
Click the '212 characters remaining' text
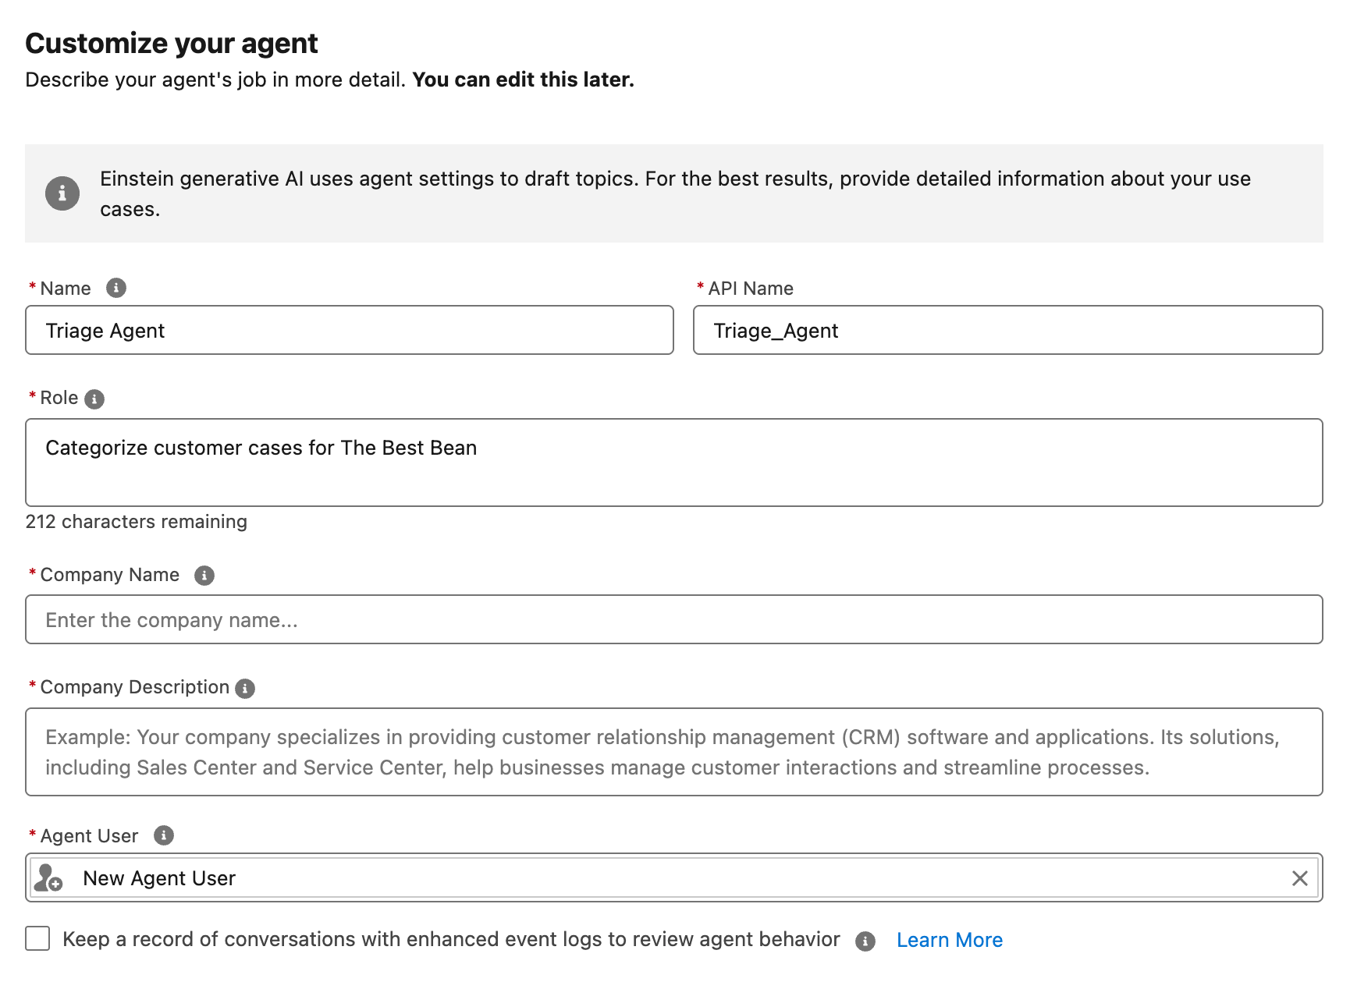[137, 522]
